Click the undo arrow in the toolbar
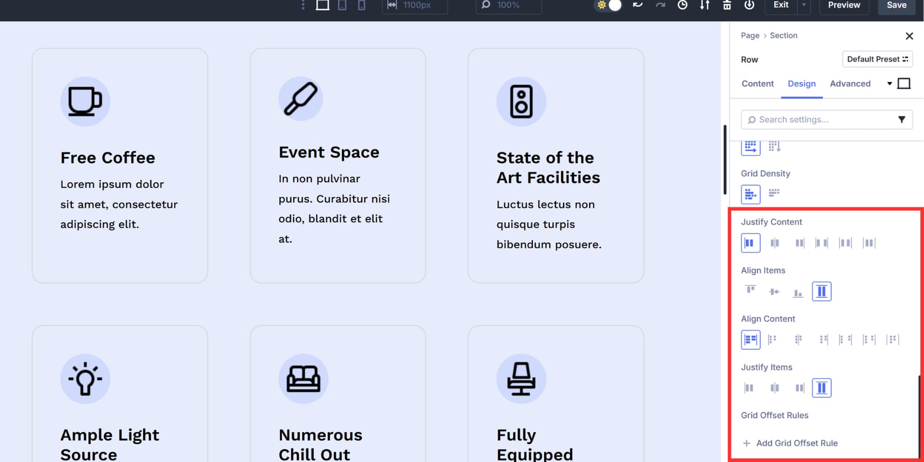924x462 pixels. (x=638, y=5)
